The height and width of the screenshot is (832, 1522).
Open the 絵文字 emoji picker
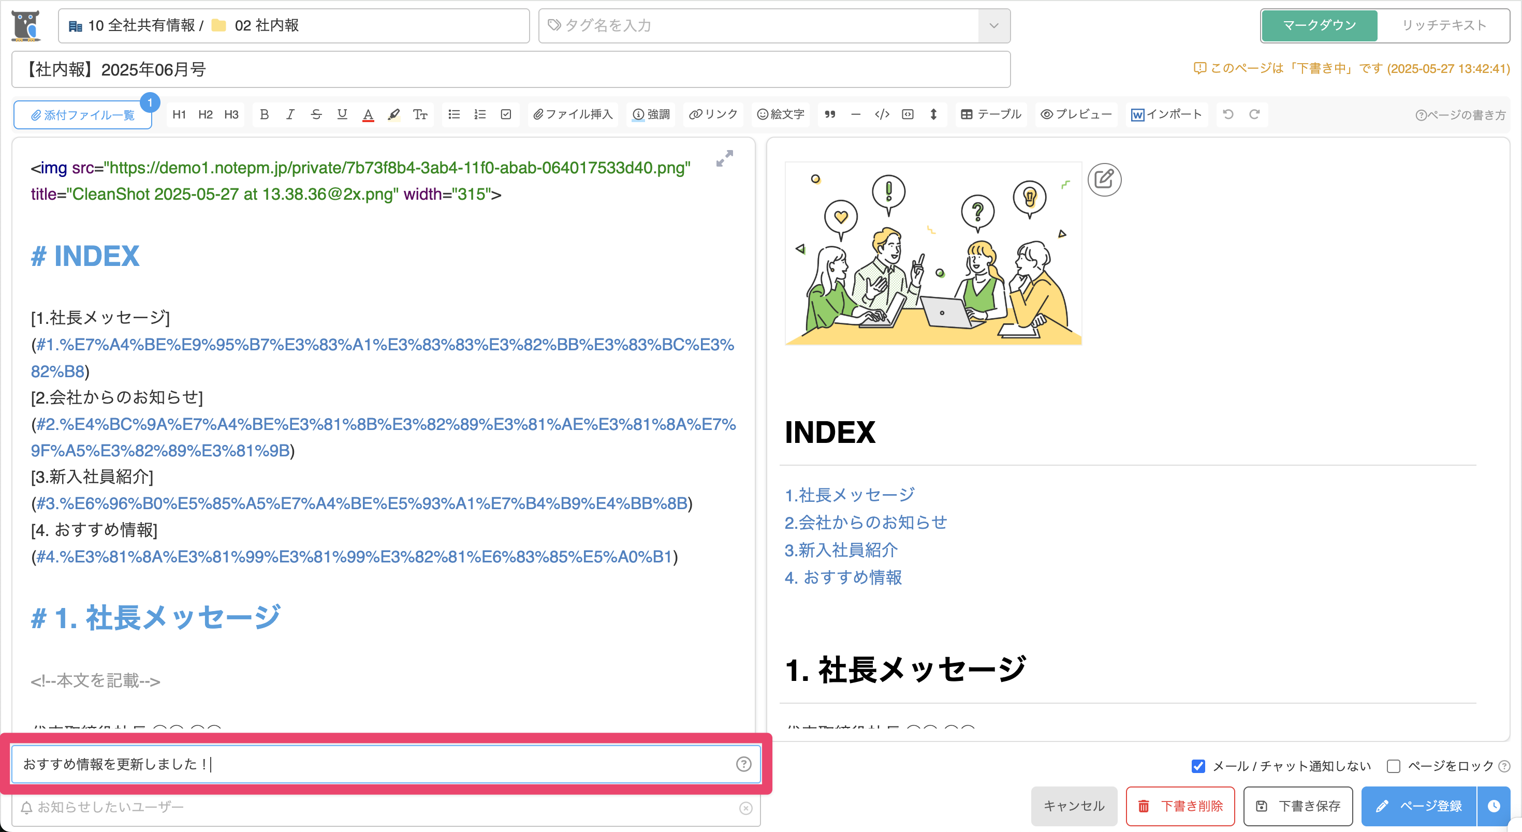pos(781,114)
